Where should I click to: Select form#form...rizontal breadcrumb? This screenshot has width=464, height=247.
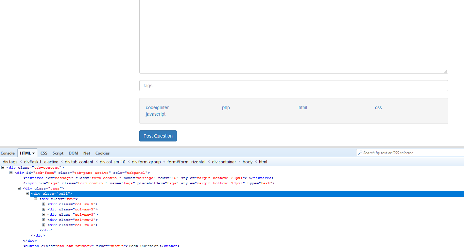pyautogui.click(x=186, y=162)
